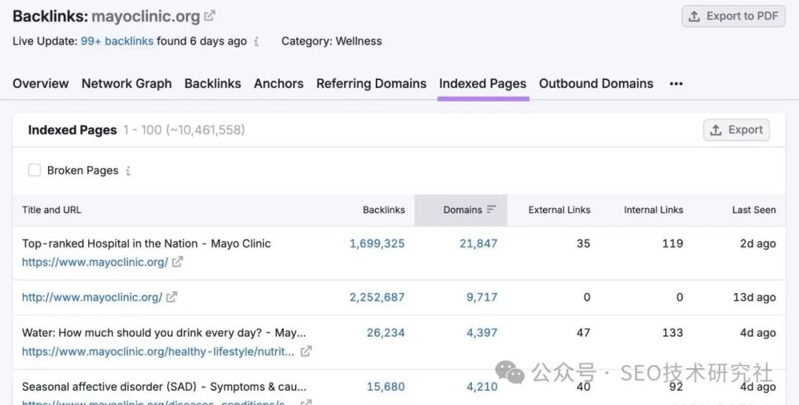The width and height of the screenshot is (799, 405).
Task: Open mayoclinic.org via external link icon in header
Action: pos(209,16)
